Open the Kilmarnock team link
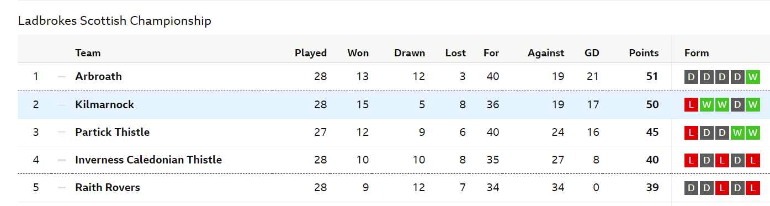This screenshot has width=770, height=206. point(104,104)
